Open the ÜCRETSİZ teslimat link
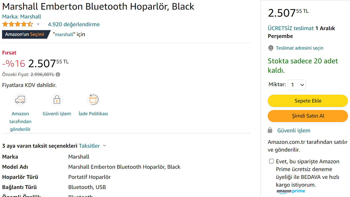This screenshot has height=197, width=350. 290,28
